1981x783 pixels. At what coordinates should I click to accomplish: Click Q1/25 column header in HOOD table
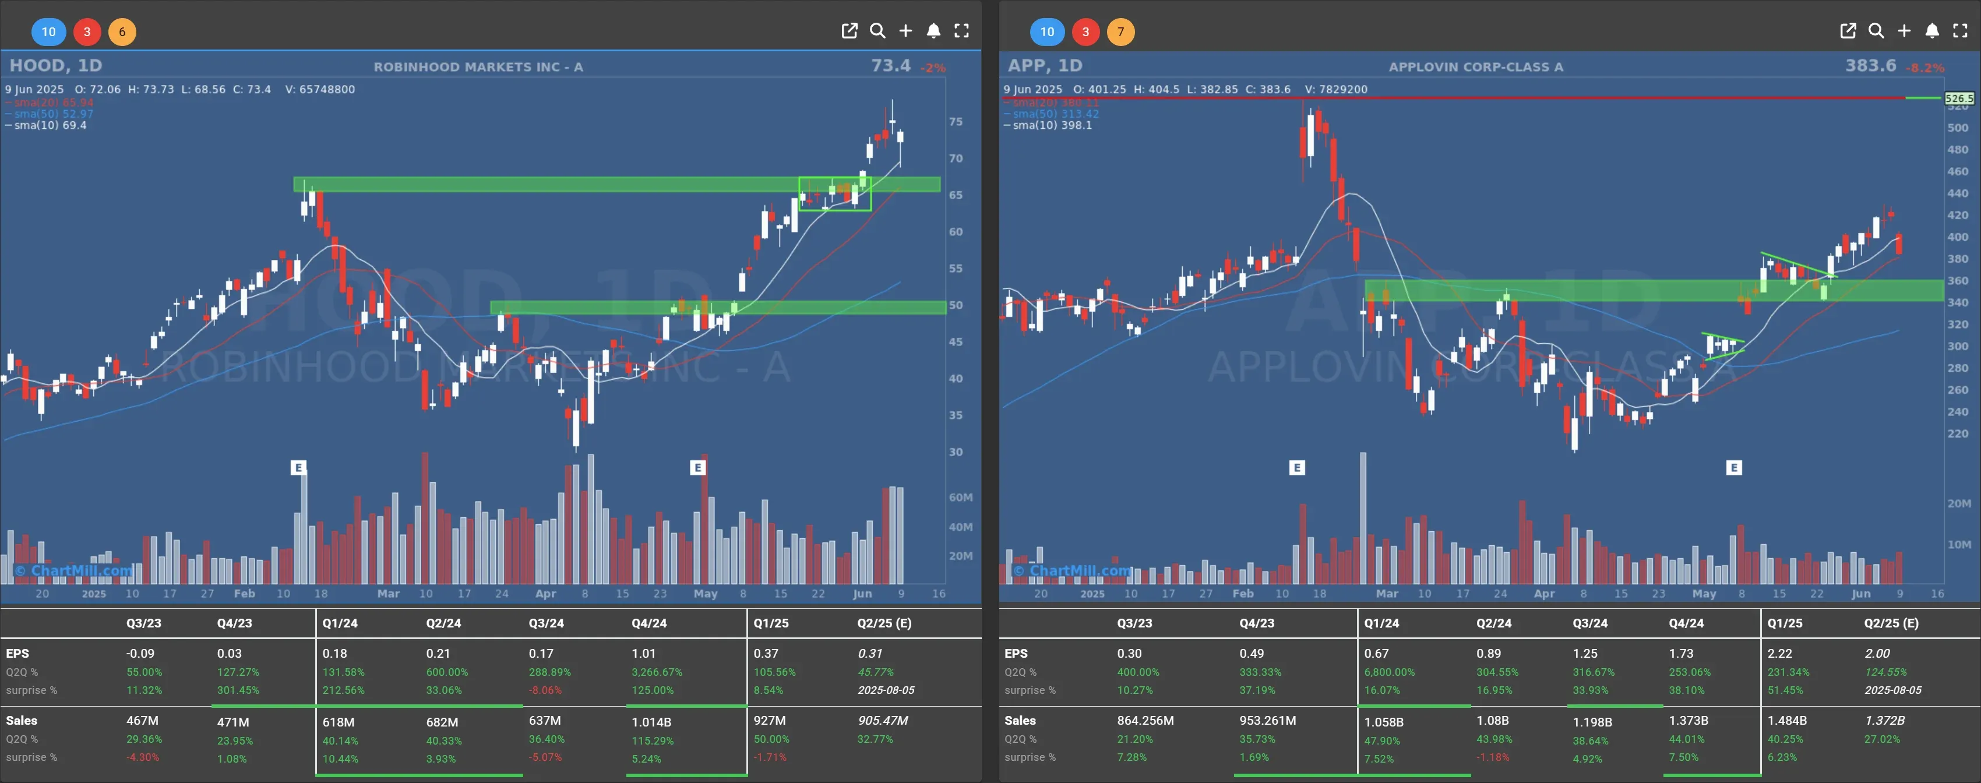pyautogui.click(x=771, y=623)
